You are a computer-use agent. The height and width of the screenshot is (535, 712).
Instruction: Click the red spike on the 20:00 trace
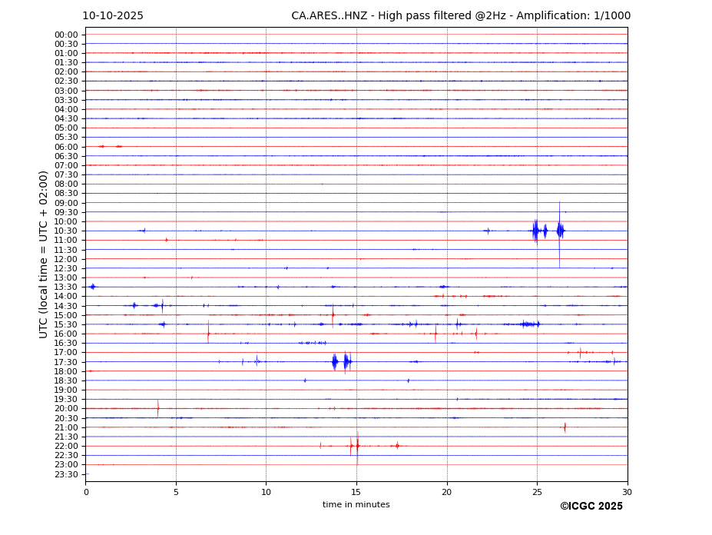[158, 408]
